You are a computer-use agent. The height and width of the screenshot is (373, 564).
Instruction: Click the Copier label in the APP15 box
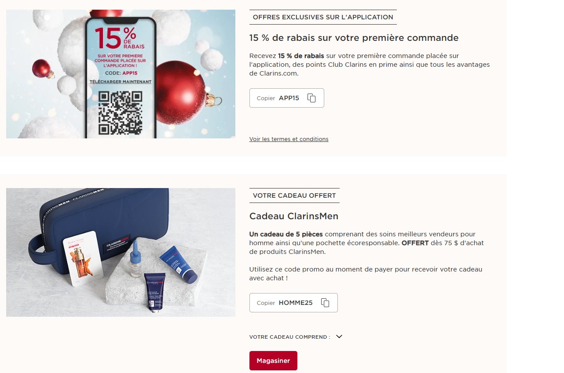pos(266,98)
